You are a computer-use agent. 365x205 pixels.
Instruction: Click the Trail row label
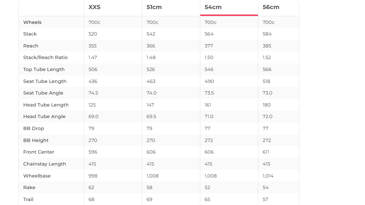28,200
